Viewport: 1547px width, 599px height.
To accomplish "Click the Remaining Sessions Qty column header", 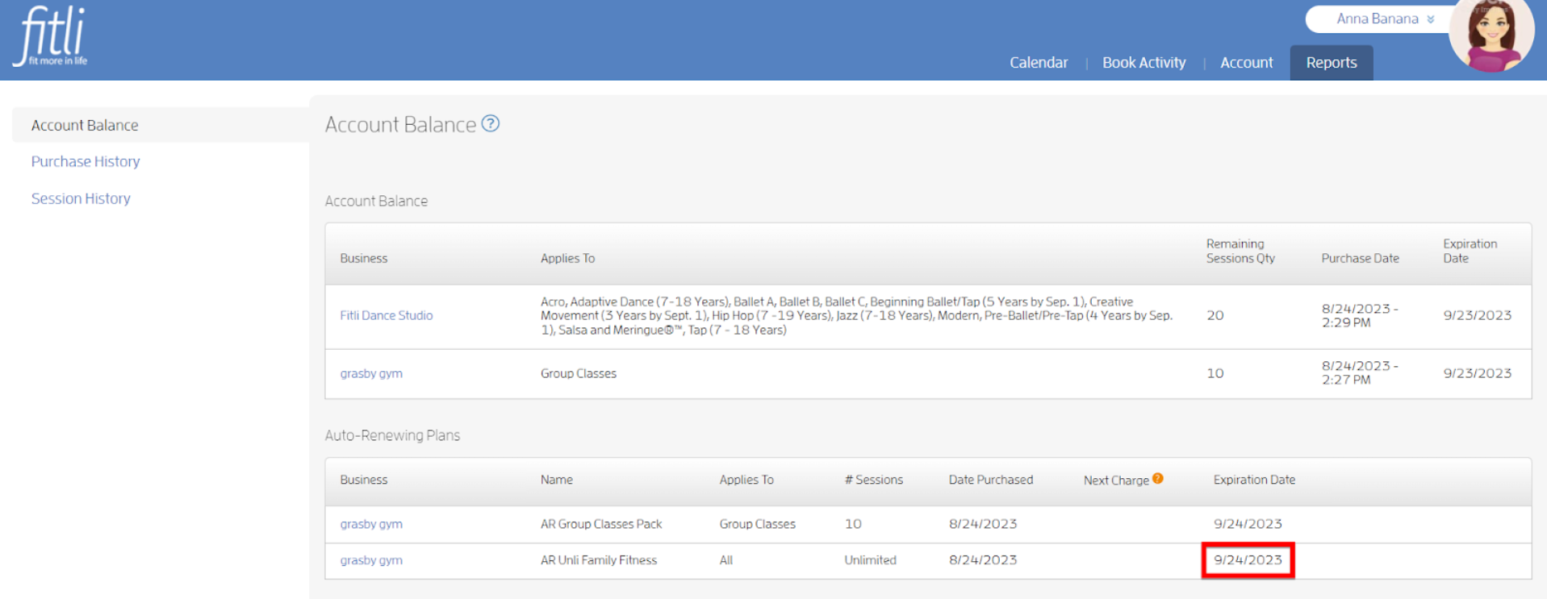I will [1240, 251].
